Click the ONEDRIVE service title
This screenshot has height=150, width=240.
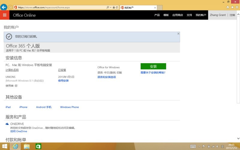point(17,124)
